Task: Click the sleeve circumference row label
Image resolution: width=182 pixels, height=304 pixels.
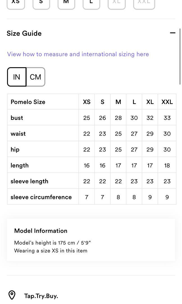Action: coord(41,197)
